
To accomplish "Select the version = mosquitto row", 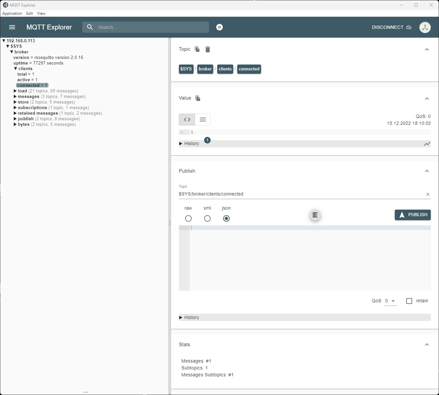I will [x=48, y=57].
